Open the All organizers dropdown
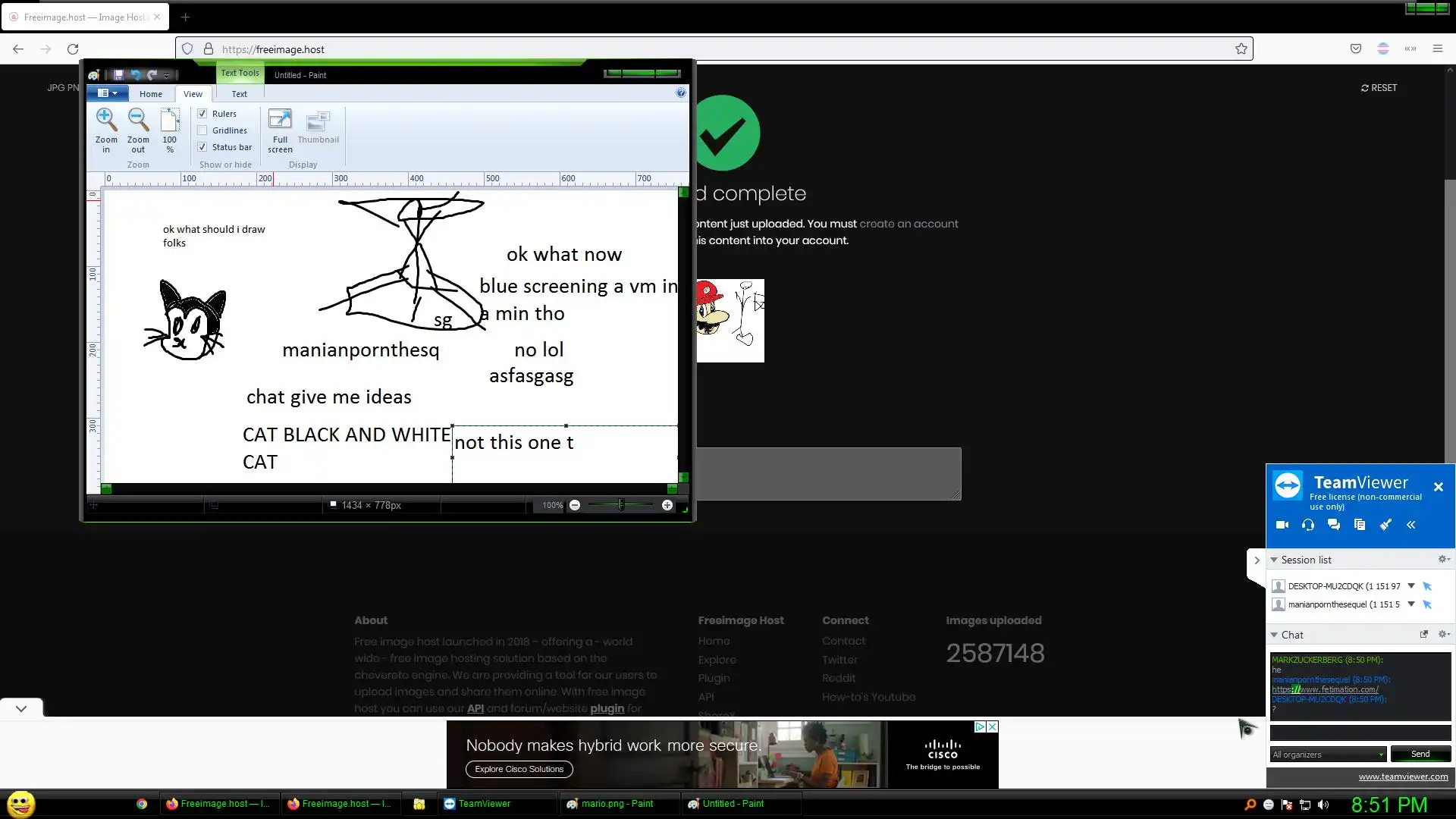Screen dimensions: 1456x819 coord(1328,755)
